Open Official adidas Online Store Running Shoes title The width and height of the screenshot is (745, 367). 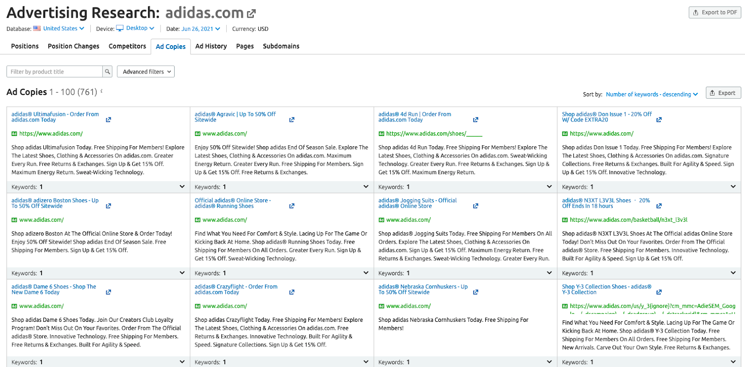click(x=233, y=203)
